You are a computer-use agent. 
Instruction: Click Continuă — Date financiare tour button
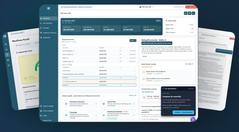coord(183,112)
